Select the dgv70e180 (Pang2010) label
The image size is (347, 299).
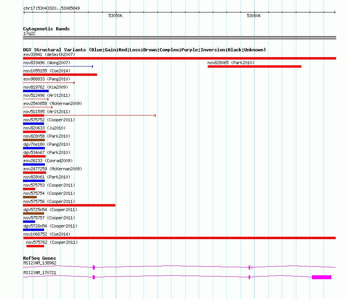point(47,144)
